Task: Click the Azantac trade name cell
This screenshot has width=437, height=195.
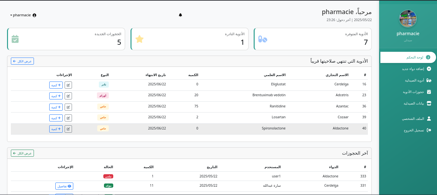Action: pyautogui.click(x=342, y=106)
